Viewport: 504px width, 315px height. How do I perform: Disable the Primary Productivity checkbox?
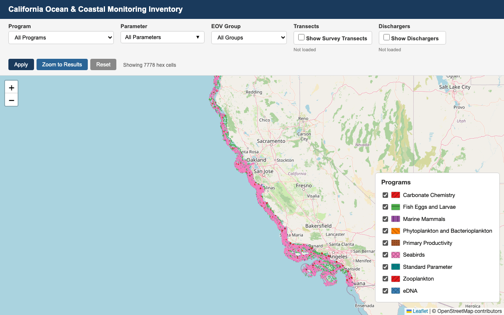[385, 243]
